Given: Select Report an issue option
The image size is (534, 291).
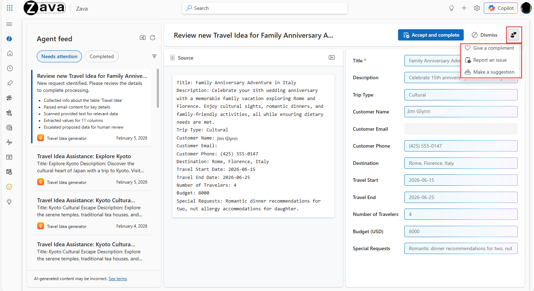Looking at the screenshot, I should tap(490, 60).
